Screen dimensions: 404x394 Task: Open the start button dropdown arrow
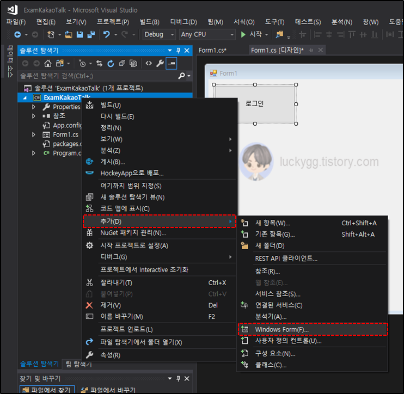point(267,34)
